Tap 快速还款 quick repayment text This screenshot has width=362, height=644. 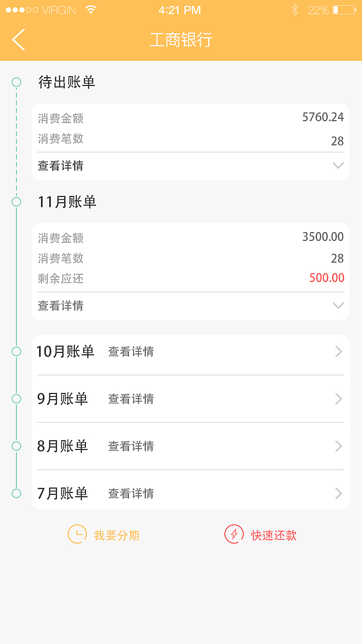click(x=274, y=535)
